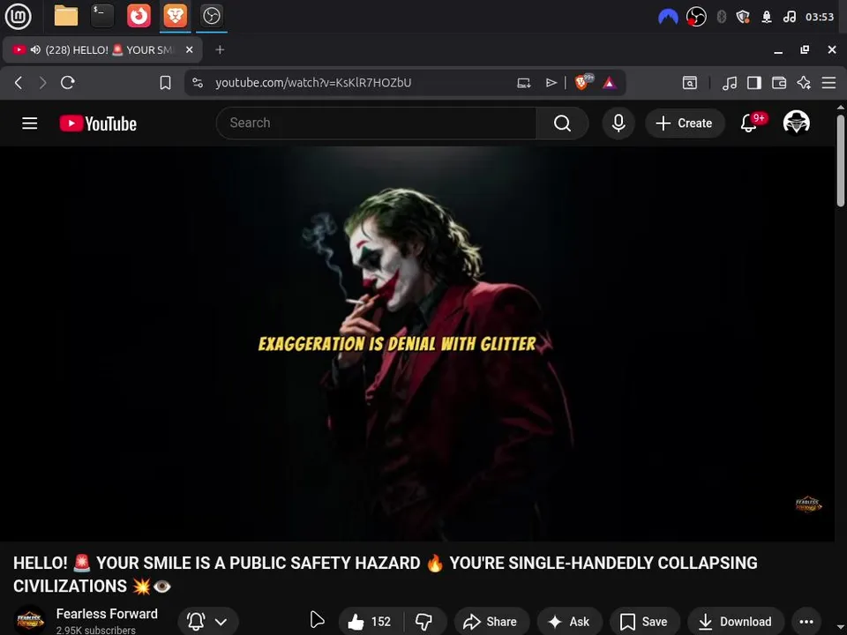
Task: Save video to a playlist
Action: click(x=644, y=622)
